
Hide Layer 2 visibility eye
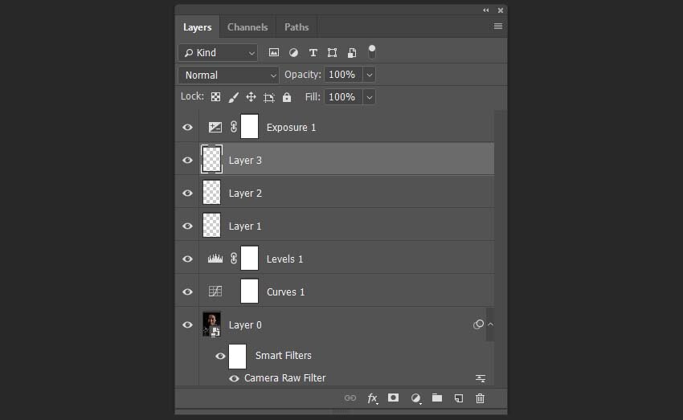coord(187,194)
